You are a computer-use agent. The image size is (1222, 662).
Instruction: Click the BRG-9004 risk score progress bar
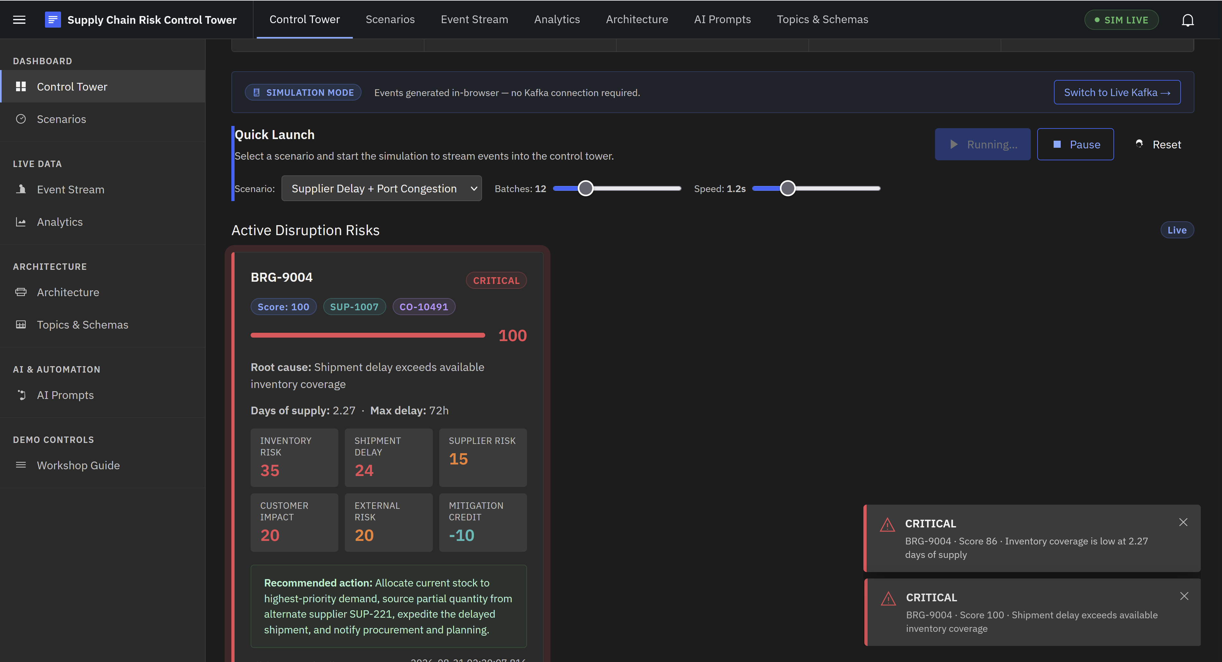click(x=368, y=335)
